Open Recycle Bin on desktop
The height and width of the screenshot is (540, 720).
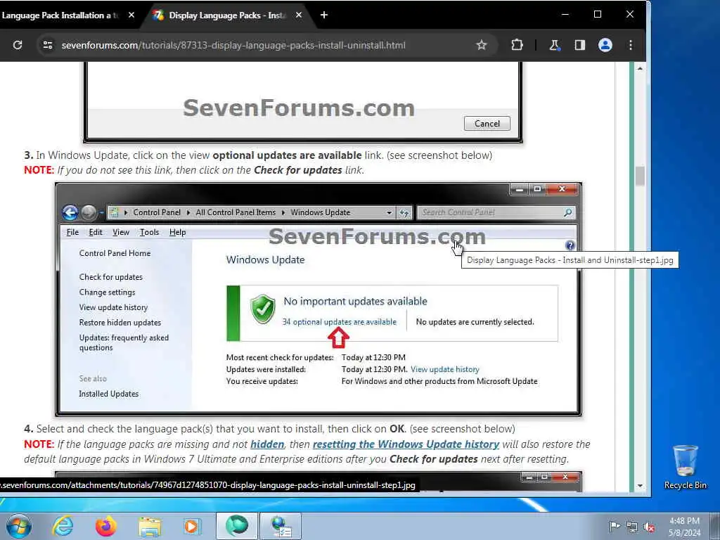click(685, 467)
